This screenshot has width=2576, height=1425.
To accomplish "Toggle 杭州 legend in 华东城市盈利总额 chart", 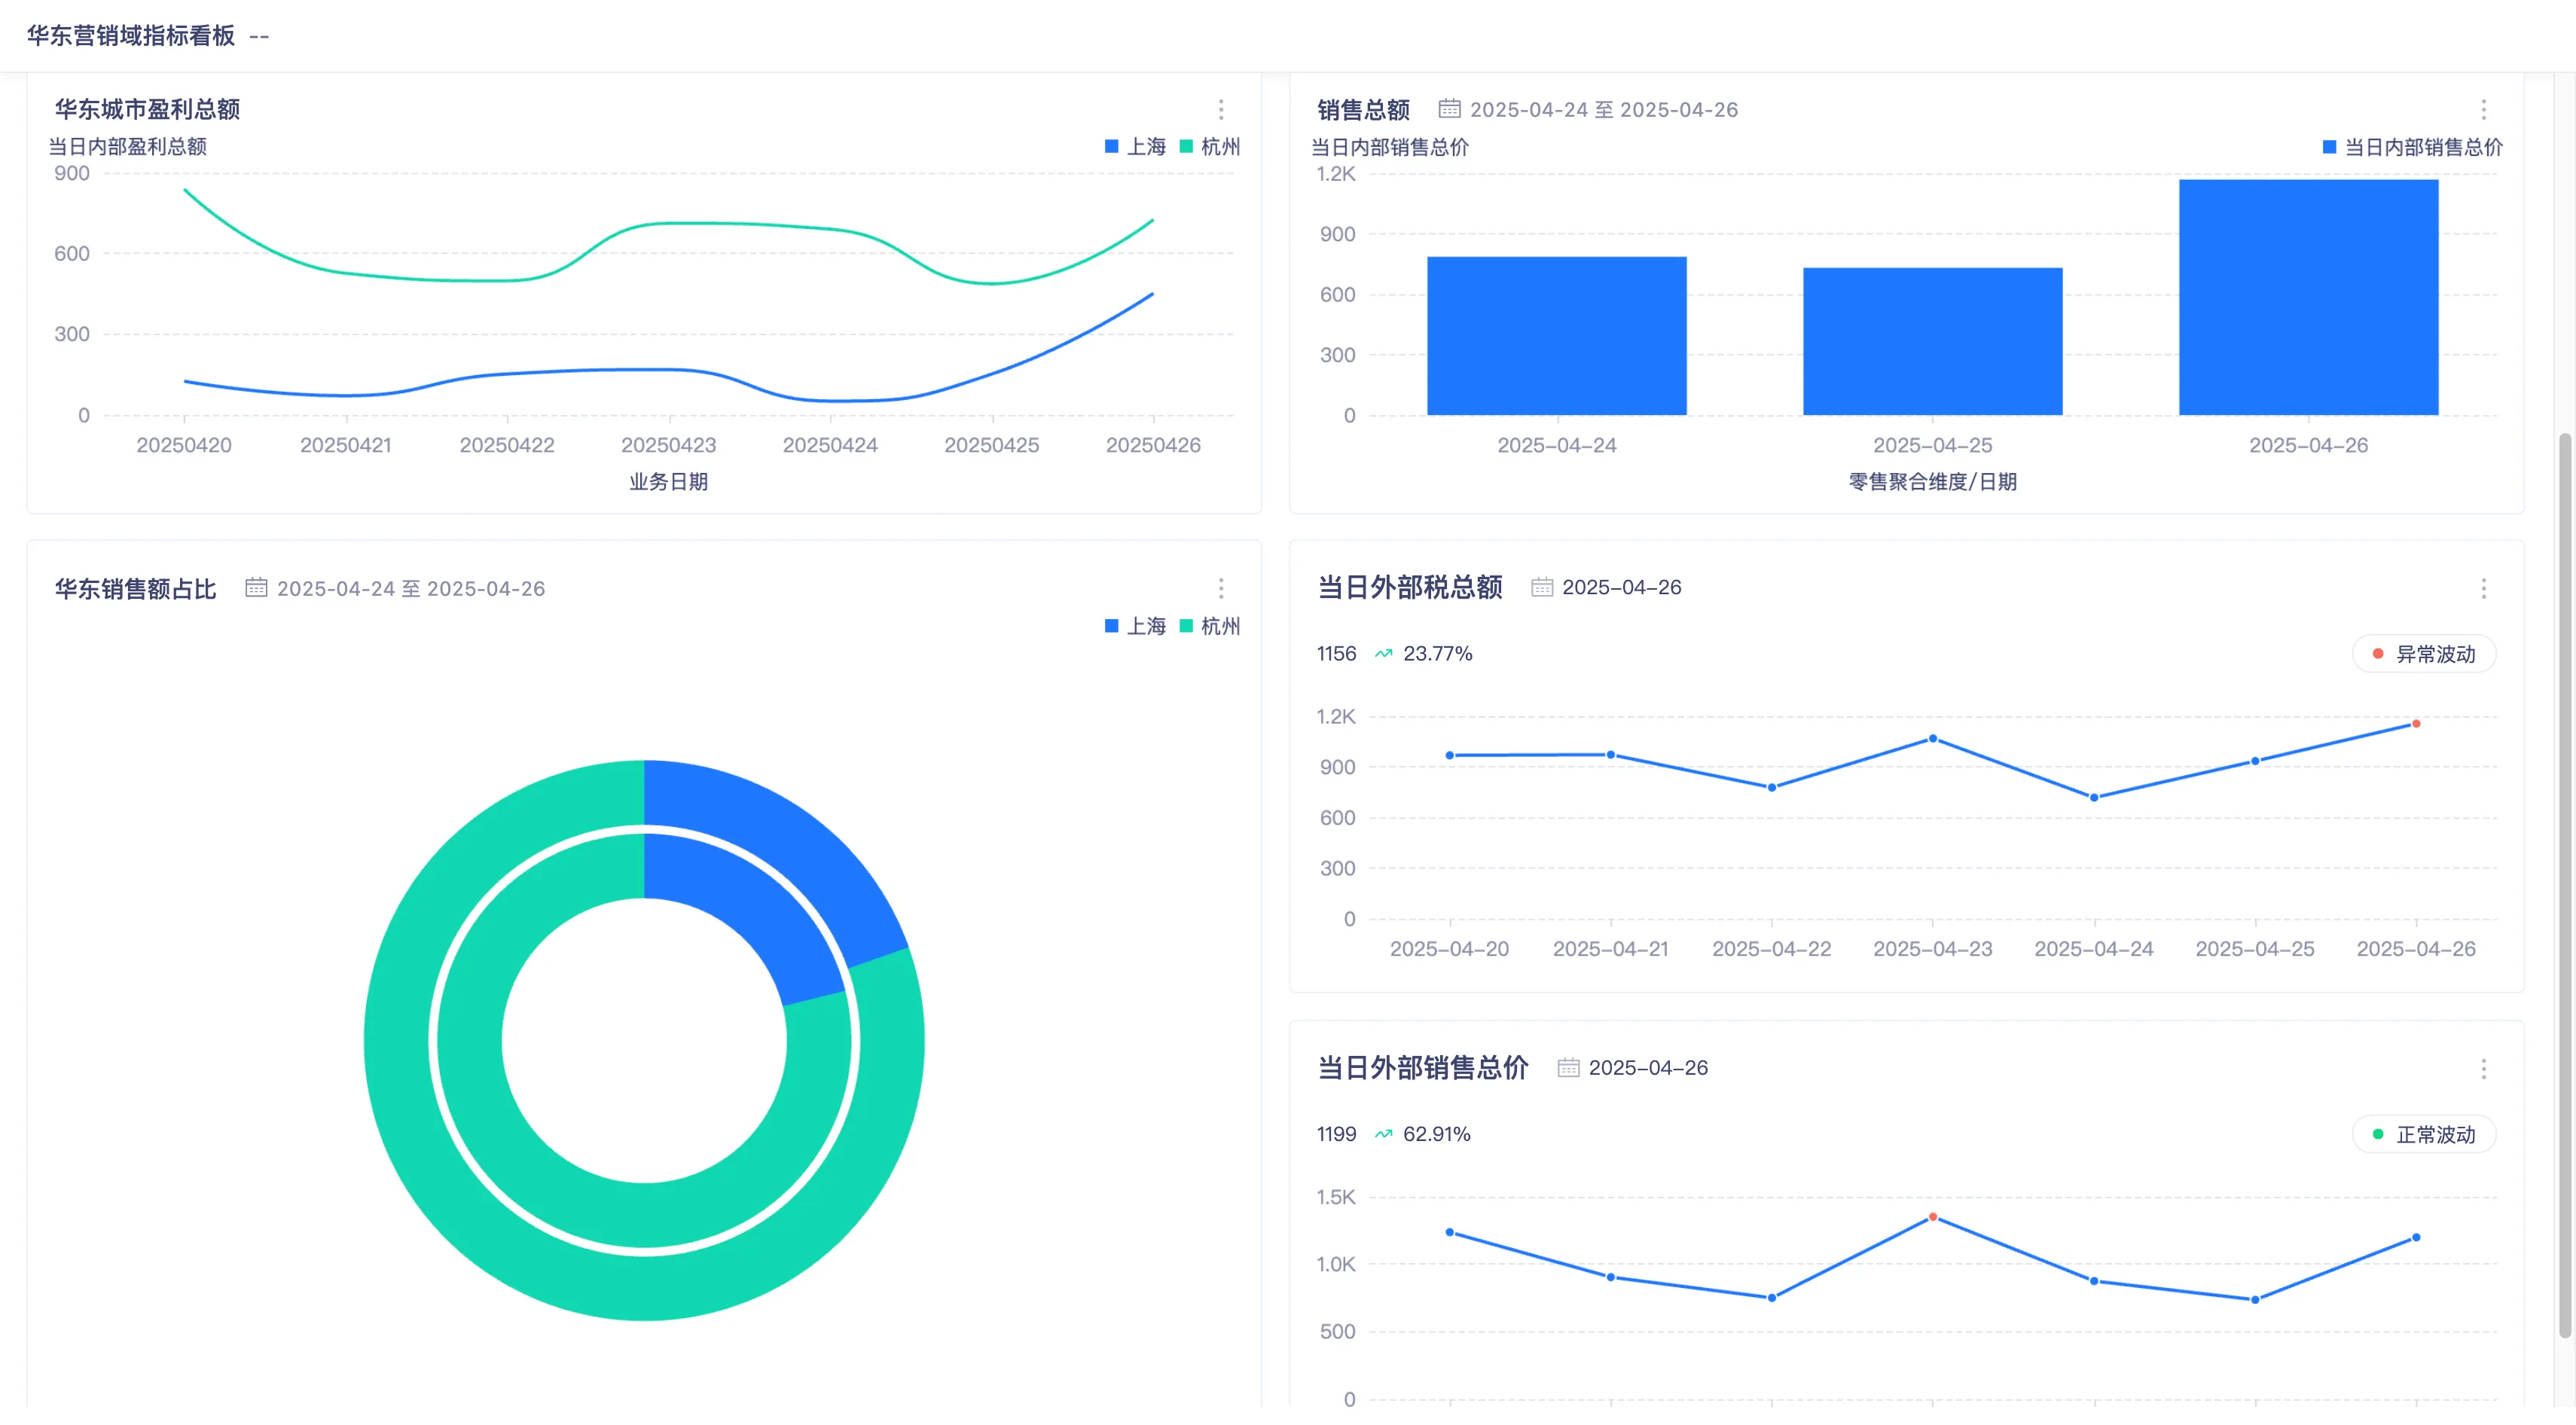I will pos(1210,147).
